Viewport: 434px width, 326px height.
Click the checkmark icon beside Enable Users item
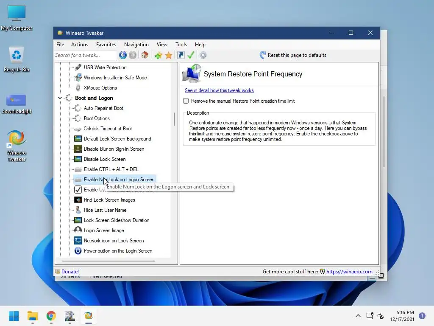(78, 190)
